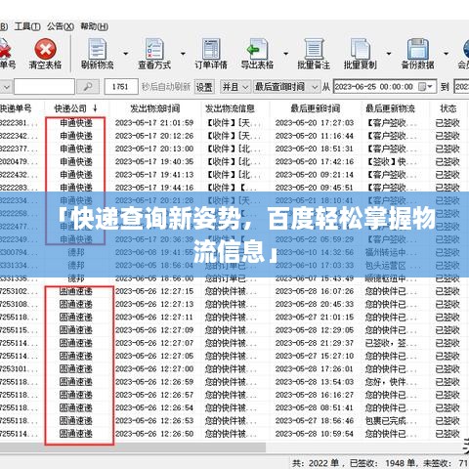Select the cell 2023-05-26 12:27:15
Screen dimensions: 469x469
[x=154, y=291]
